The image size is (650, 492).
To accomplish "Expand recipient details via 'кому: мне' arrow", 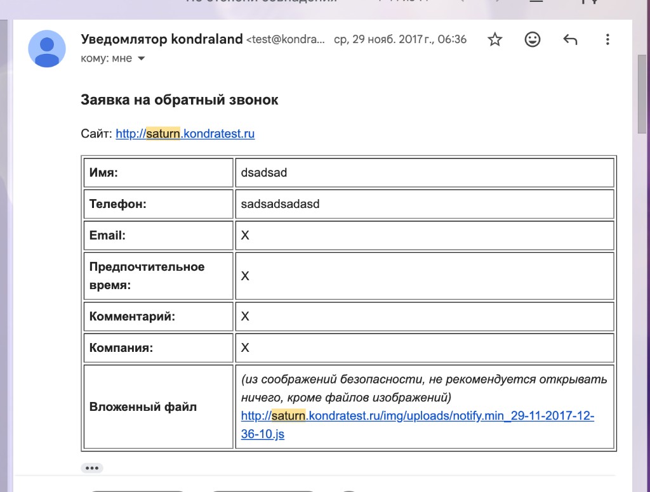I will coord(141,58).
